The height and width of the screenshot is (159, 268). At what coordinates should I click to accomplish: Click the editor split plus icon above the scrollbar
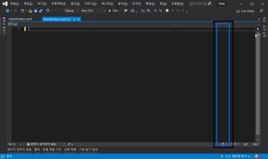point(258,29)
